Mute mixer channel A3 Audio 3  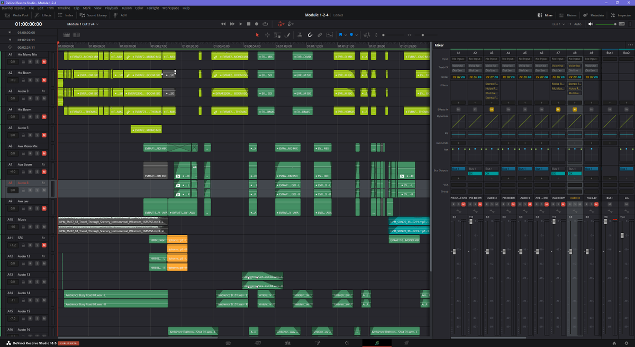497,204
